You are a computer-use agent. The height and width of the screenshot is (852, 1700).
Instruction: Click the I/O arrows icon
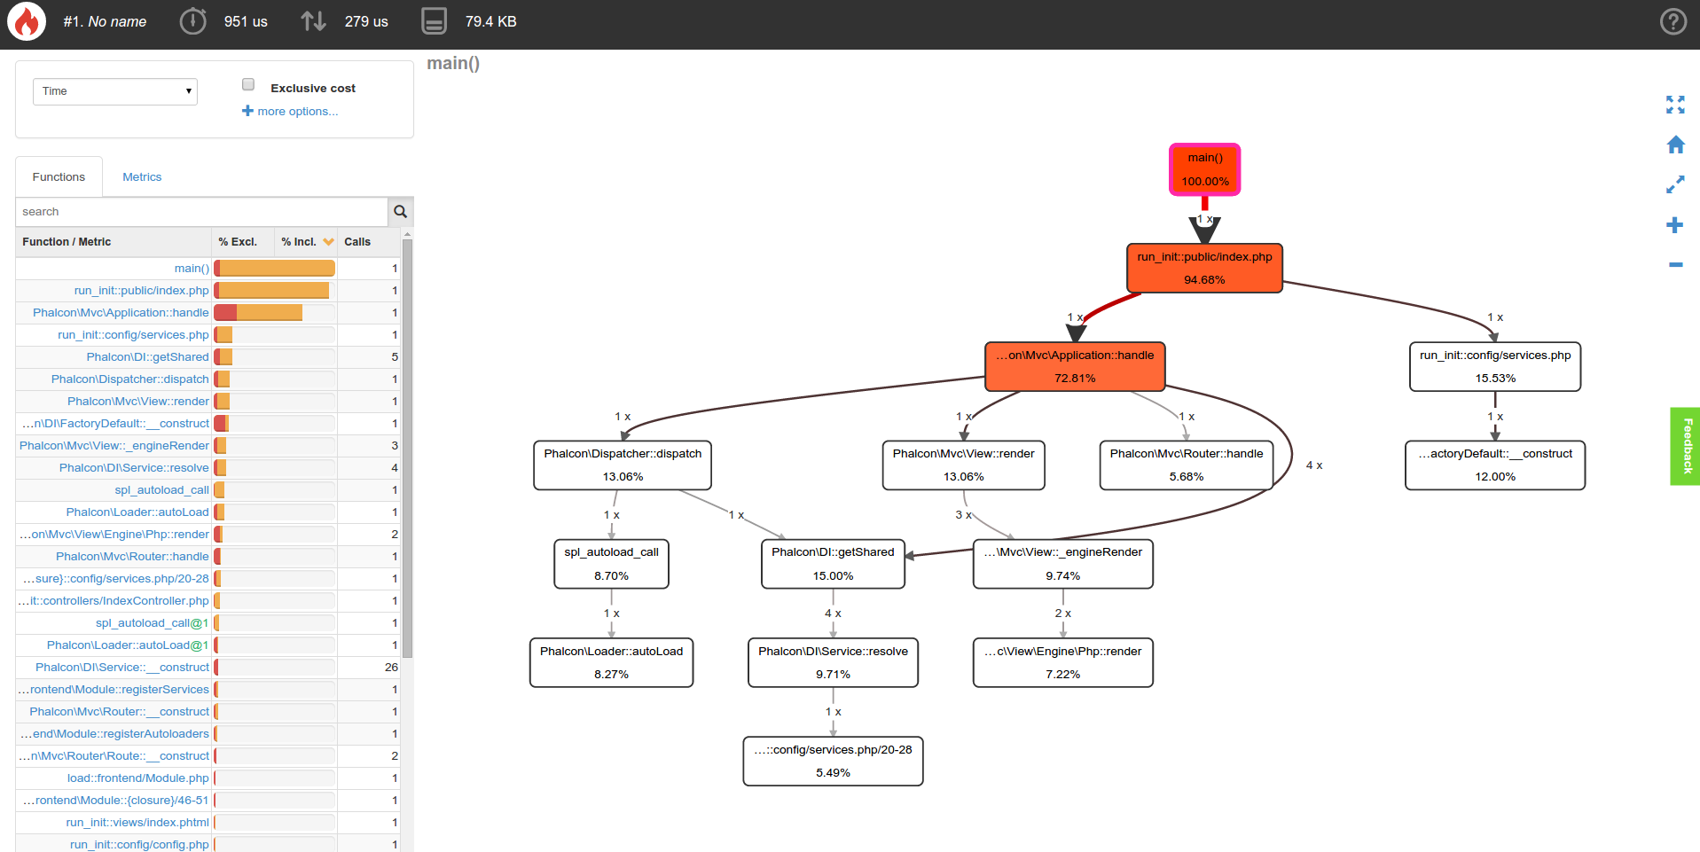point(313,21)
